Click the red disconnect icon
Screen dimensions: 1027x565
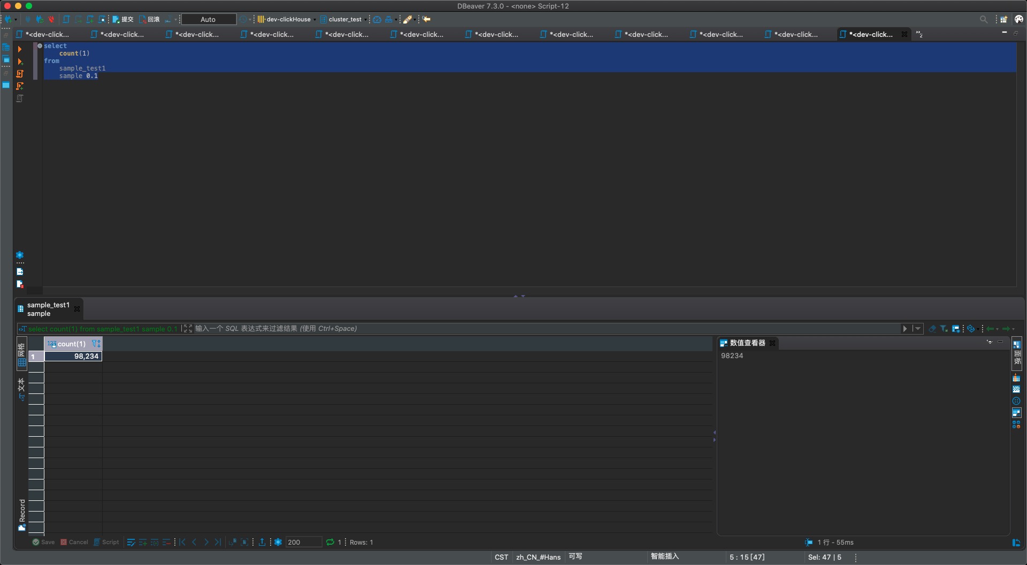tap(51, 19)
